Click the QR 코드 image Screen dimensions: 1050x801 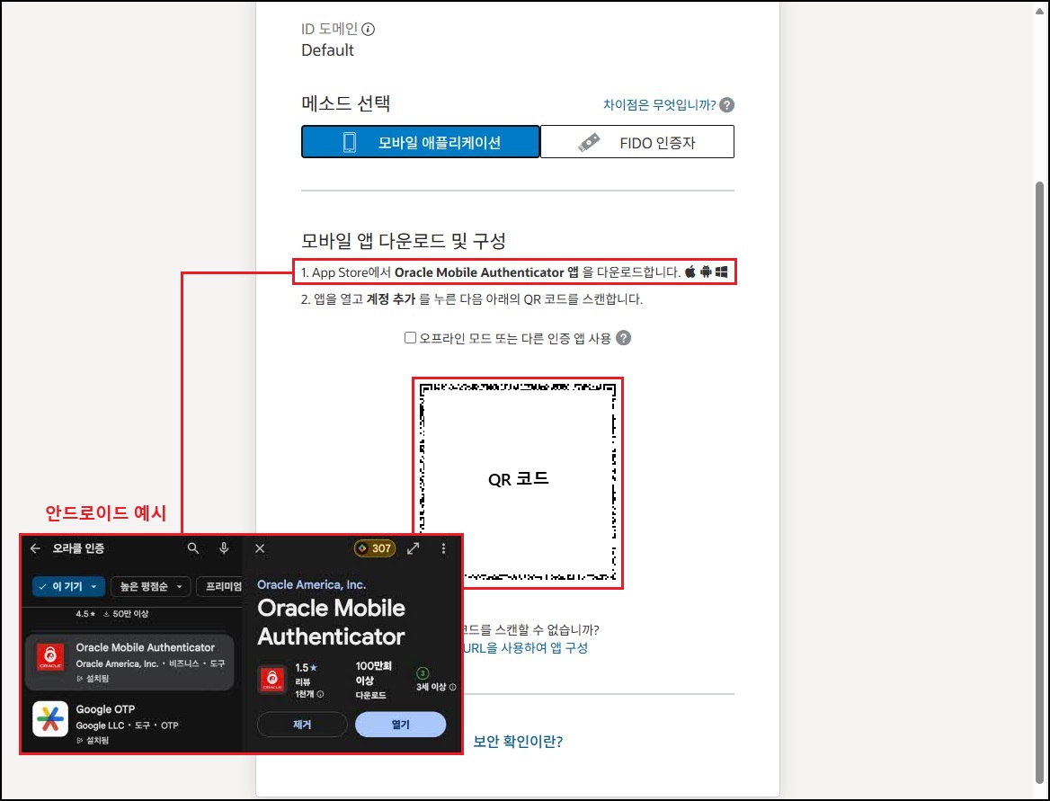pos(518,483)
